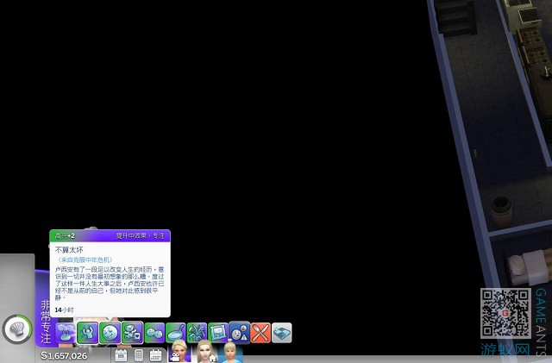This screenshot has width=552, height=363.
Task: Open the two bubbles moodlet
Action: pos(154,333)
